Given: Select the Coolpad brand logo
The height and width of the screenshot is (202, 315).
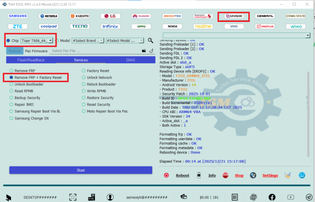Looking at the screenshot, I should coord(49,26).
